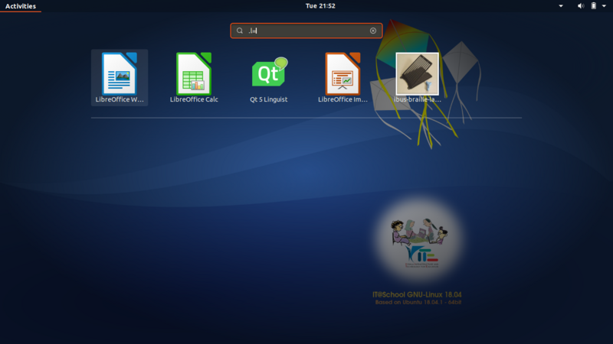Expand the system menu arrow at far right

pos(605,6)
